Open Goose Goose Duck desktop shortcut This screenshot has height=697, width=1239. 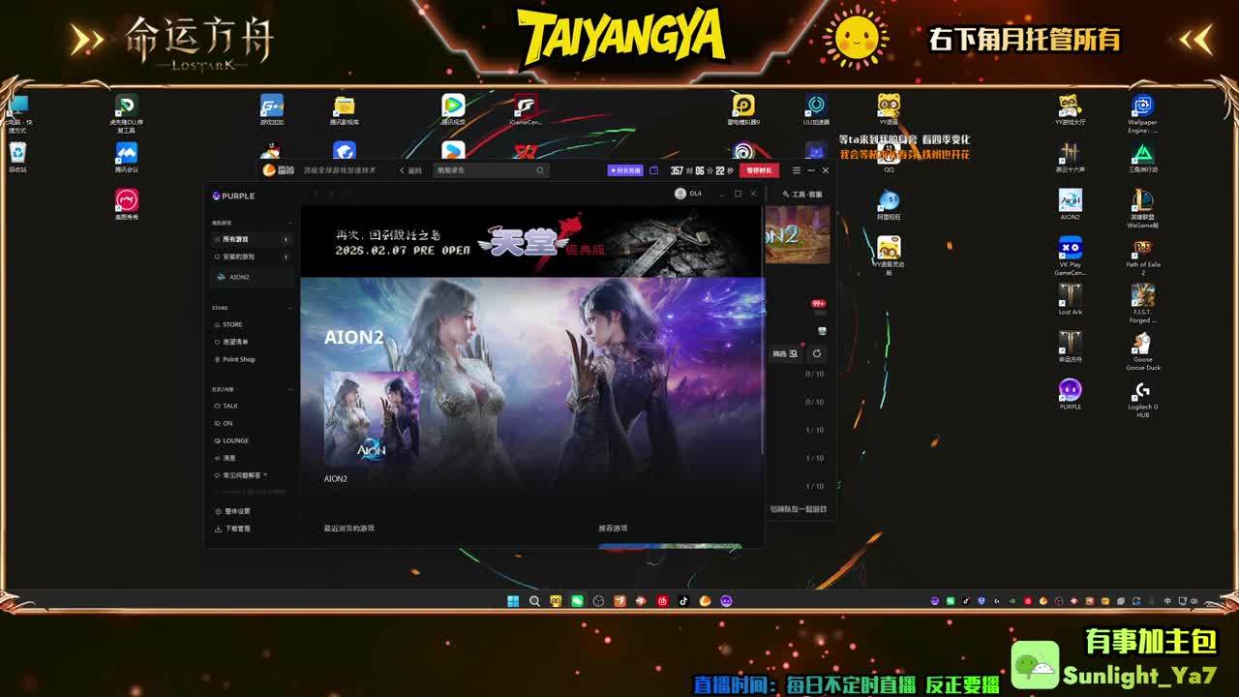click(1142, 349)
